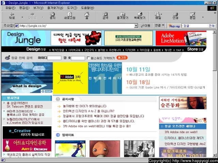Go back with the 뒤로 arrow button
This screenshot has width=218, height=163.
coord(12,16)
